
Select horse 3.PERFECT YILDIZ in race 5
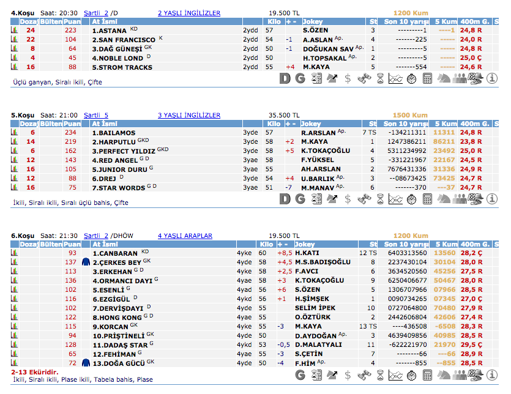(x=123, y=151)
